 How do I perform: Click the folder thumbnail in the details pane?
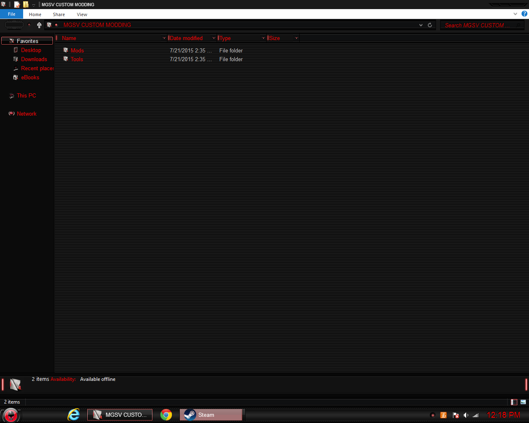click(15, 385)
